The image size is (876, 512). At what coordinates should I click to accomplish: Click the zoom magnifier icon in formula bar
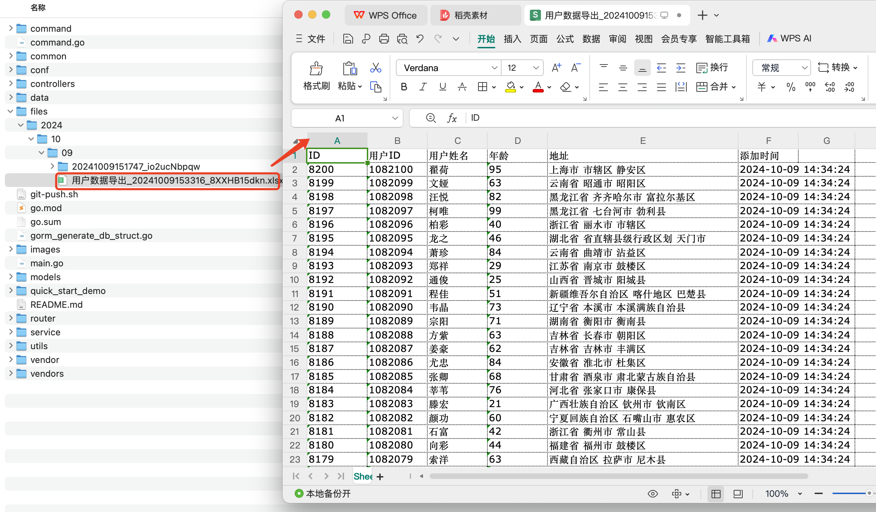(431, 118)
